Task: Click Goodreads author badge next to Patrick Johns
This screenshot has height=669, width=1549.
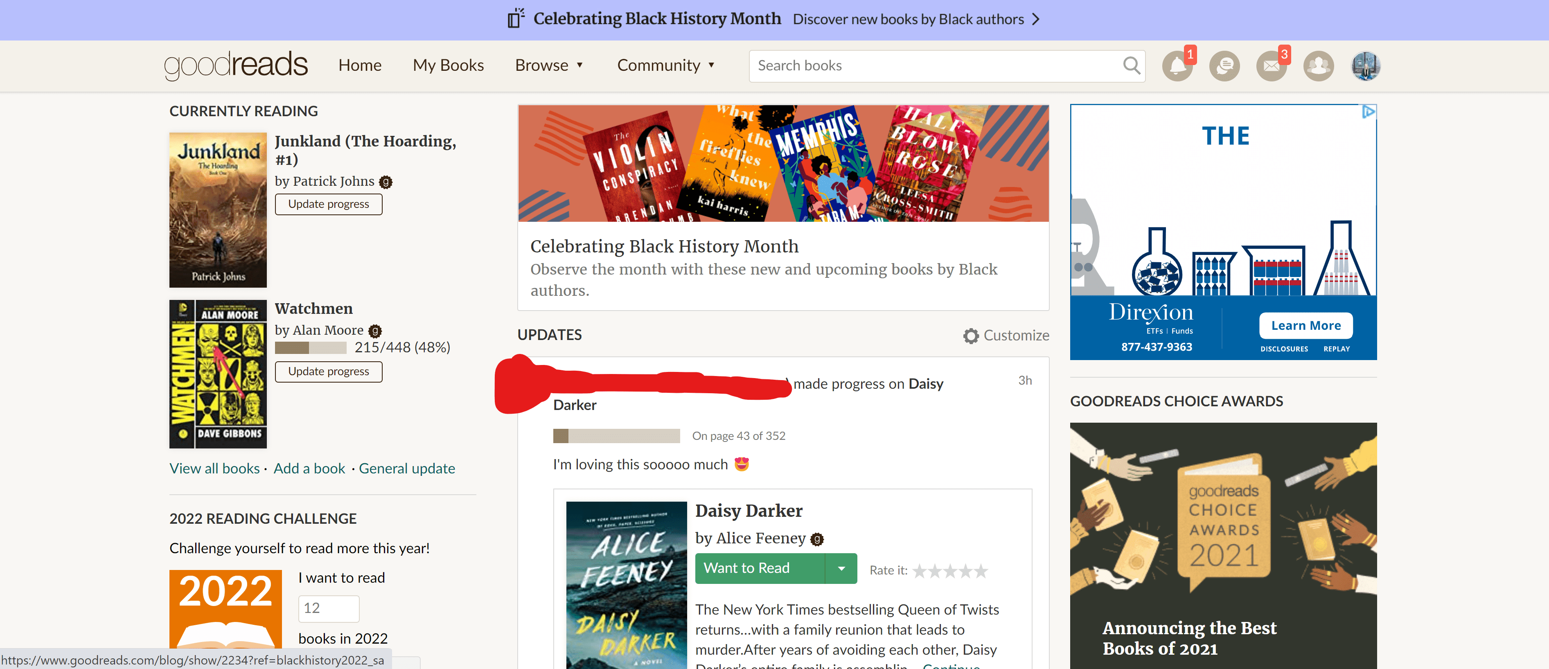Action: click(x=386, y=182)
